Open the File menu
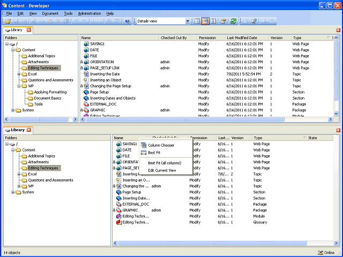 [9, 13]
